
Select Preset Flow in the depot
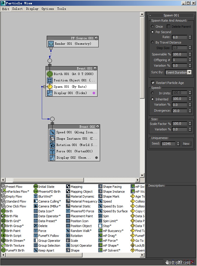coord(12,187)
